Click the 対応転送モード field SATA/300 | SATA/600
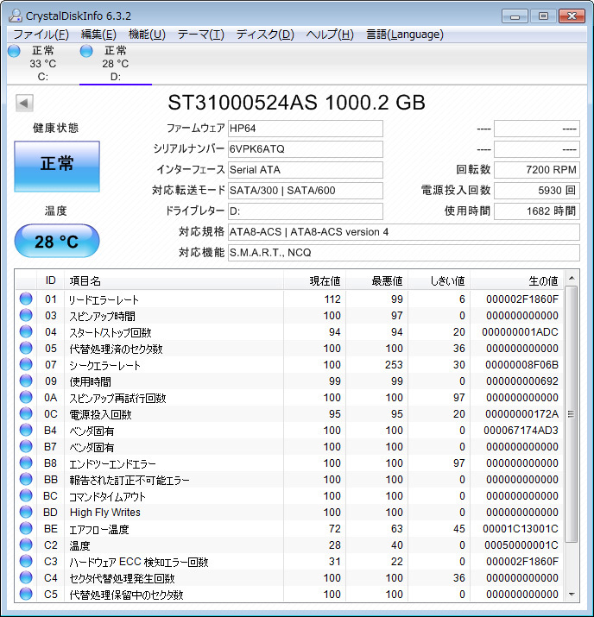 [x=306, y=191]
